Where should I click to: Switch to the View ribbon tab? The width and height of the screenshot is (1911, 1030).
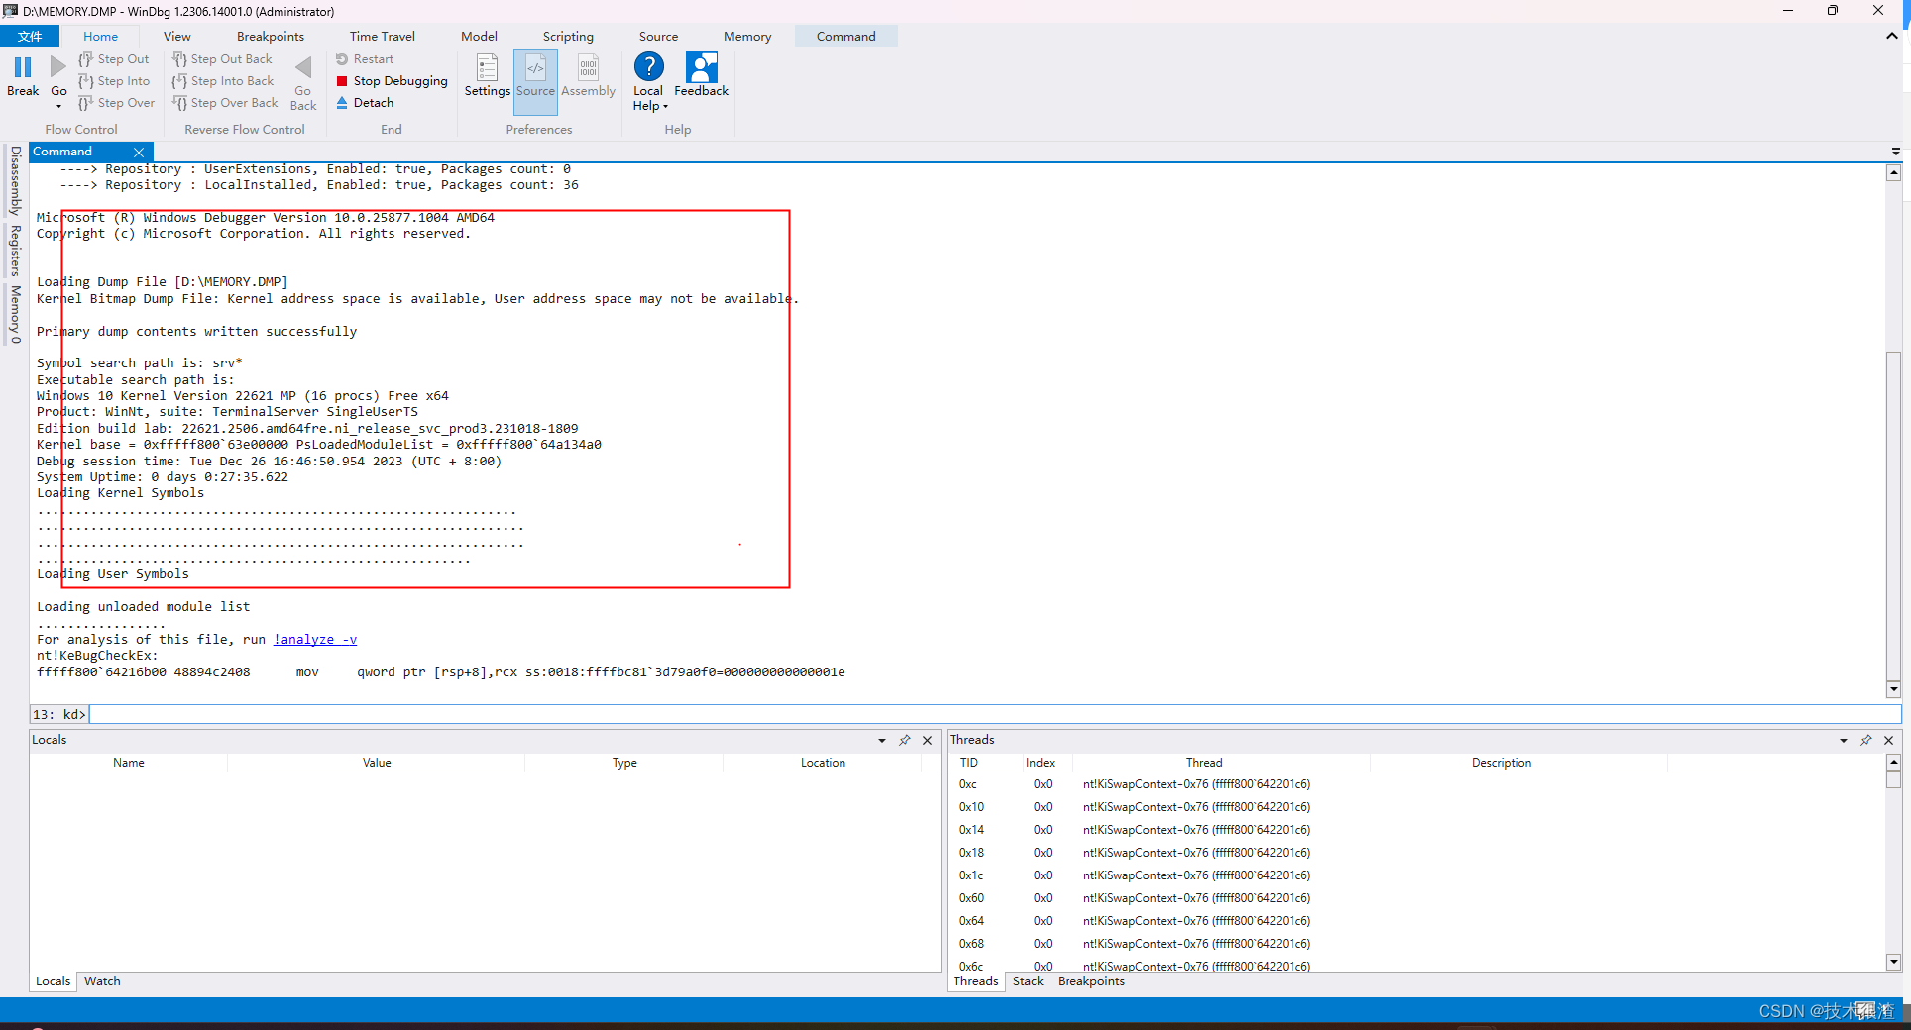coord(177,37)
